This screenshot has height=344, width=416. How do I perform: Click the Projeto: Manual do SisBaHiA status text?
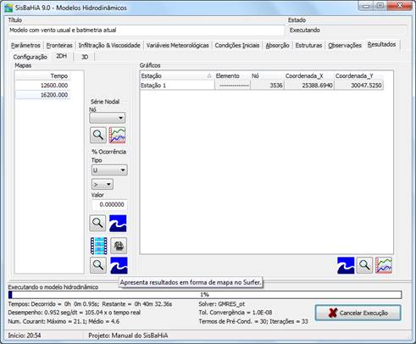(128, 336)
